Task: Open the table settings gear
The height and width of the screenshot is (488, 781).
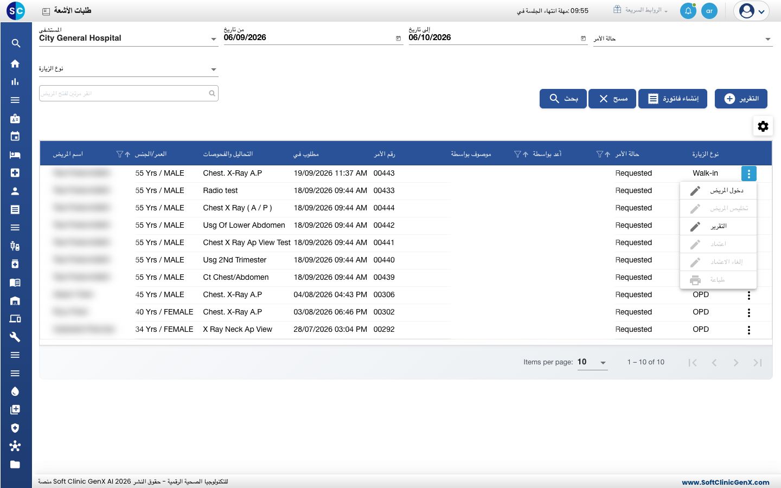Action: coord(763,126)
